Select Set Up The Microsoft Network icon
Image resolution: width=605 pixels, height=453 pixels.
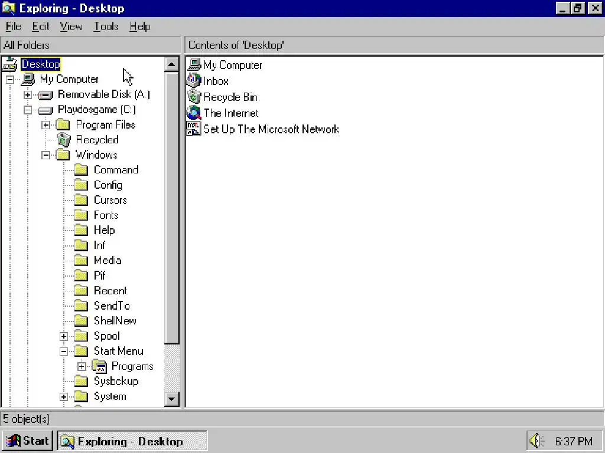(x=194, y=129)
